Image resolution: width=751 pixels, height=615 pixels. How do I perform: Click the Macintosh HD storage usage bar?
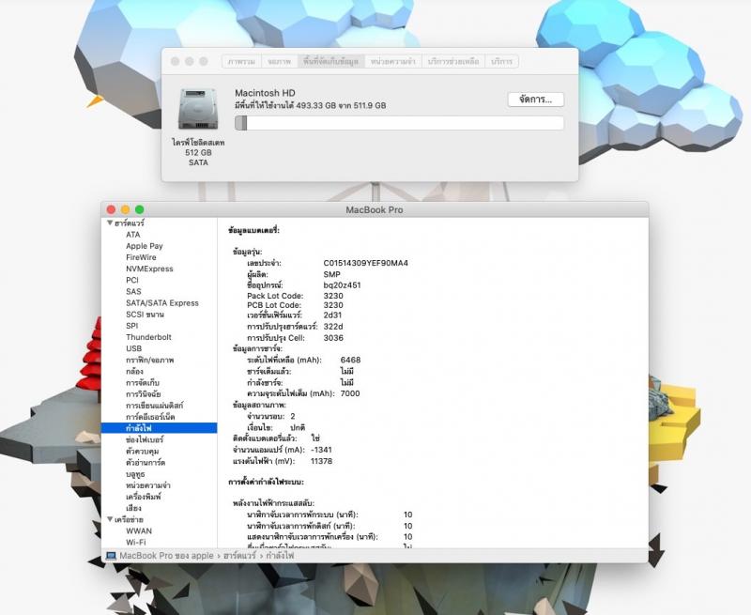point(399,123)
